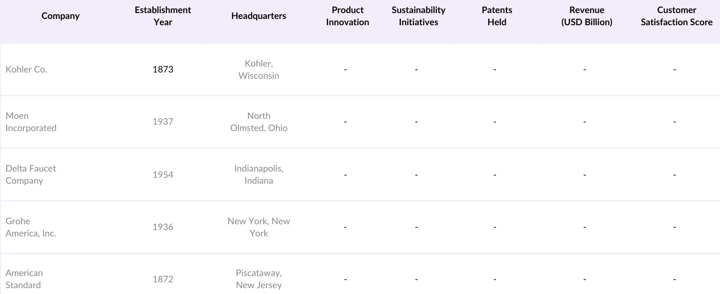This screenshot has height=294, width=720.
Task: Click the Indianapolis, Indiana headquarters cell
Action: (258, 174)
